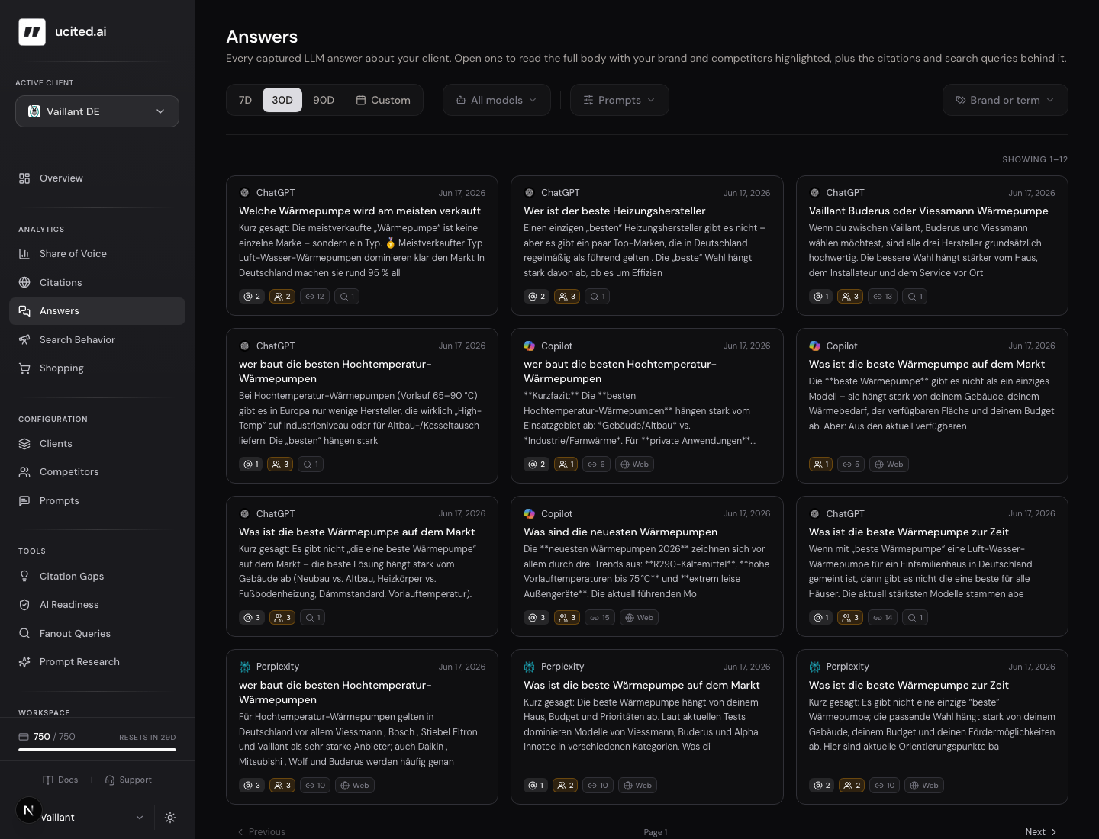Click the workspace usage 750 / 750 progress bar

[97, 750]
